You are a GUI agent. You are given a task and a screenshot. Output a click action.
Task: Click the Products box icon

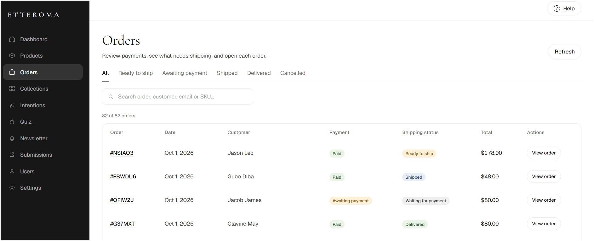coord(12,56)
